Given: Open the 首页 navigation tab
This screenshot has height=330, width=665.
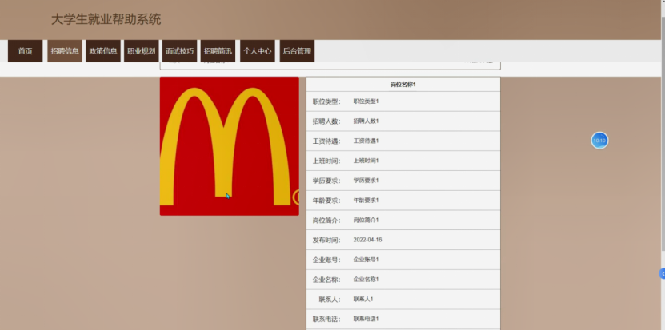Looking at the screenshot, I should pos(25,51).
